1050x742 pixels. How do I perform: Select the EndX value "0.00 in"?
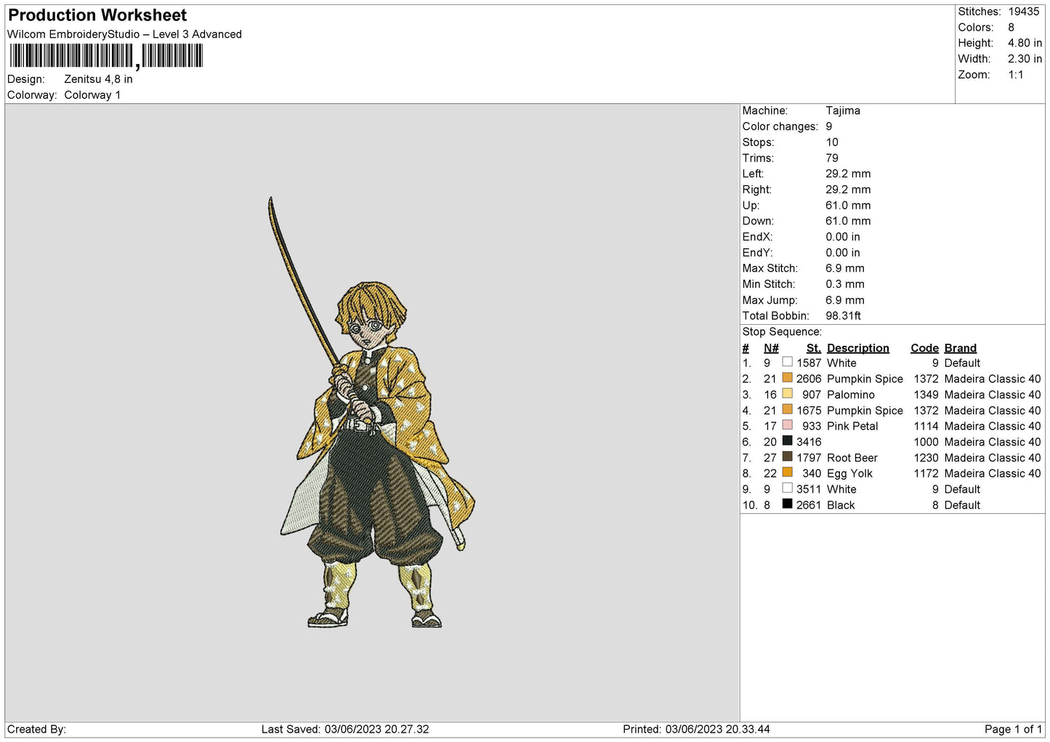pos(843,237)
